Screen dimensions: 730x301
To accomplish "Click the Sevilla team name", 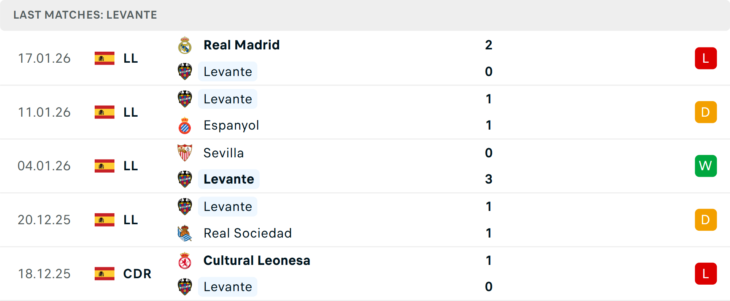I will pyautogui.click(x=224, y=153).
